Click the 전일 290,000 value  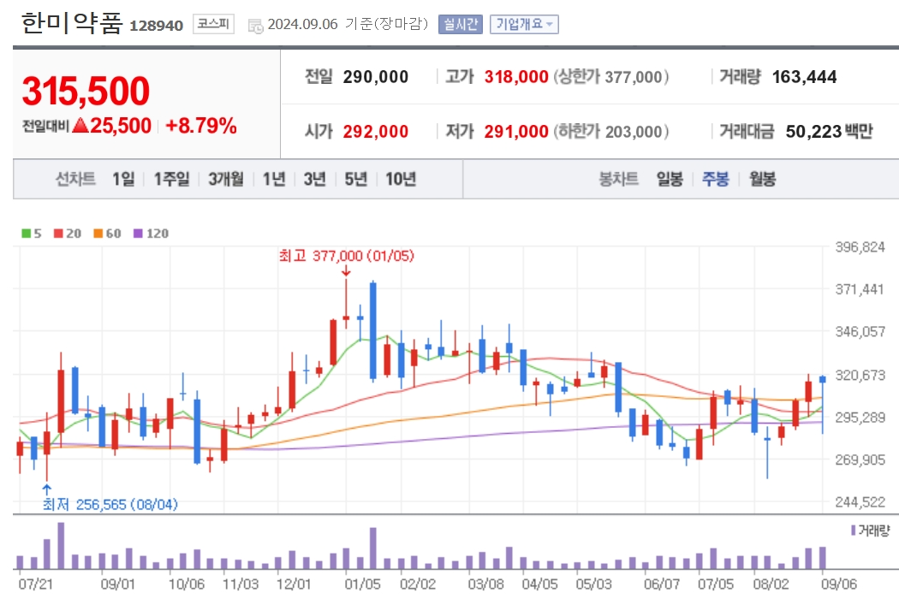tap(376, 77)
